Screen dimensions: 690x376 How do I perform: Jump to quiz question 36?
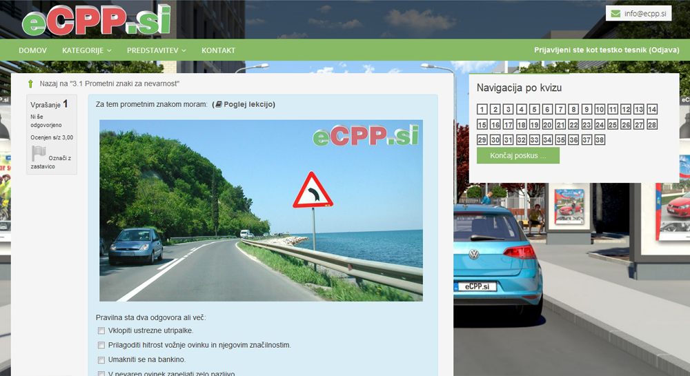[573, 140]
